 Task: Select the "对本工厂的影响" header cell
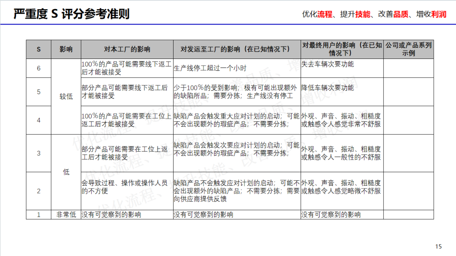tap(127, 49)
